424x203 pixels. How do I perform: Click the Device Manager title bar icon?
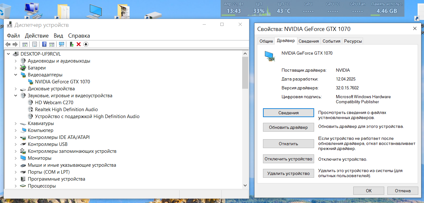(x=10, y=25)
